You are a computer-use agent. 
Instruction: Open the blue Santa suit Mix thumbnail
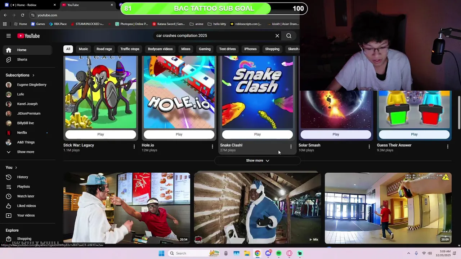coord(258,208)
